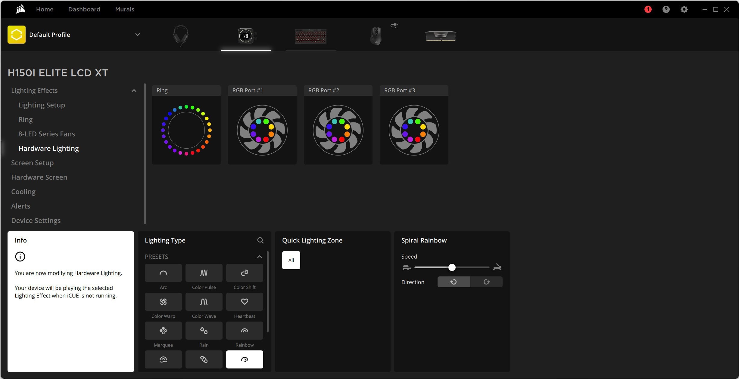Select the Marquee lighting preset
Viewport: 739px width, 379px height.
pyautogui.click(x=163, y=331)
